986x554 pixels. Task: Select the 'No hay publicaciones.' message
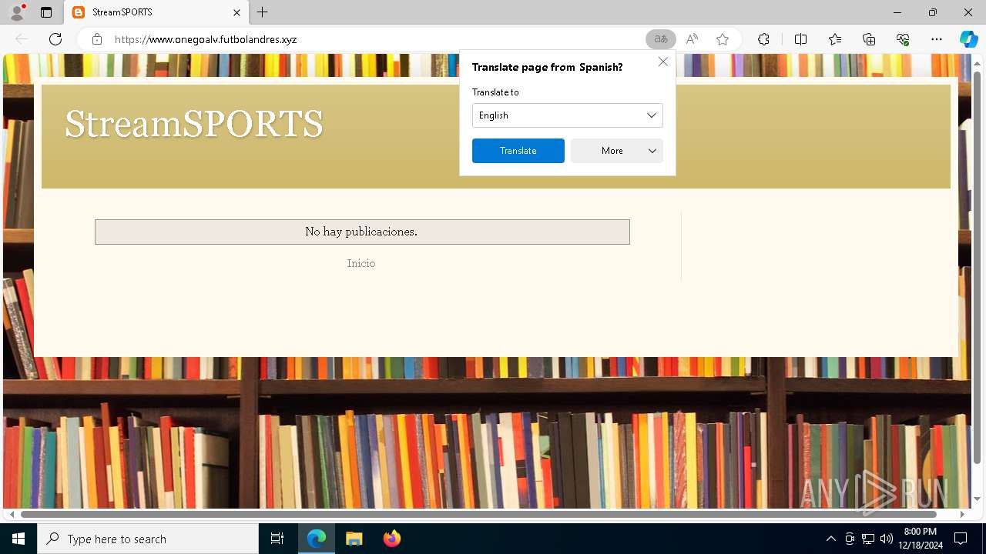click(x=361, y=232)
